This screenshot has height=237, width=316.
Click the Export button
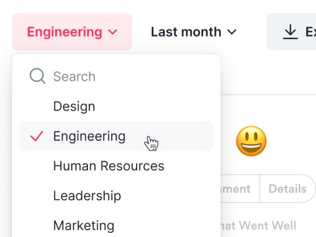pos(291,32)
